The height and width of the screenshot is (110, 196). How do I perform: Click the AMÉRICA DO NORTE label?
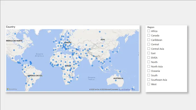(x=14, y=41)
